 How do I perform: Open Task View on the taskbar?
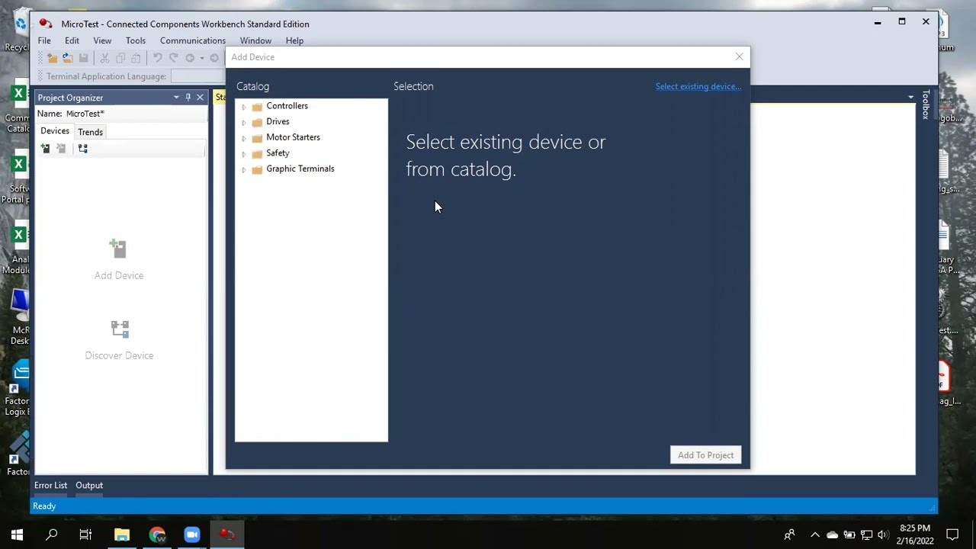click(85, 535)
